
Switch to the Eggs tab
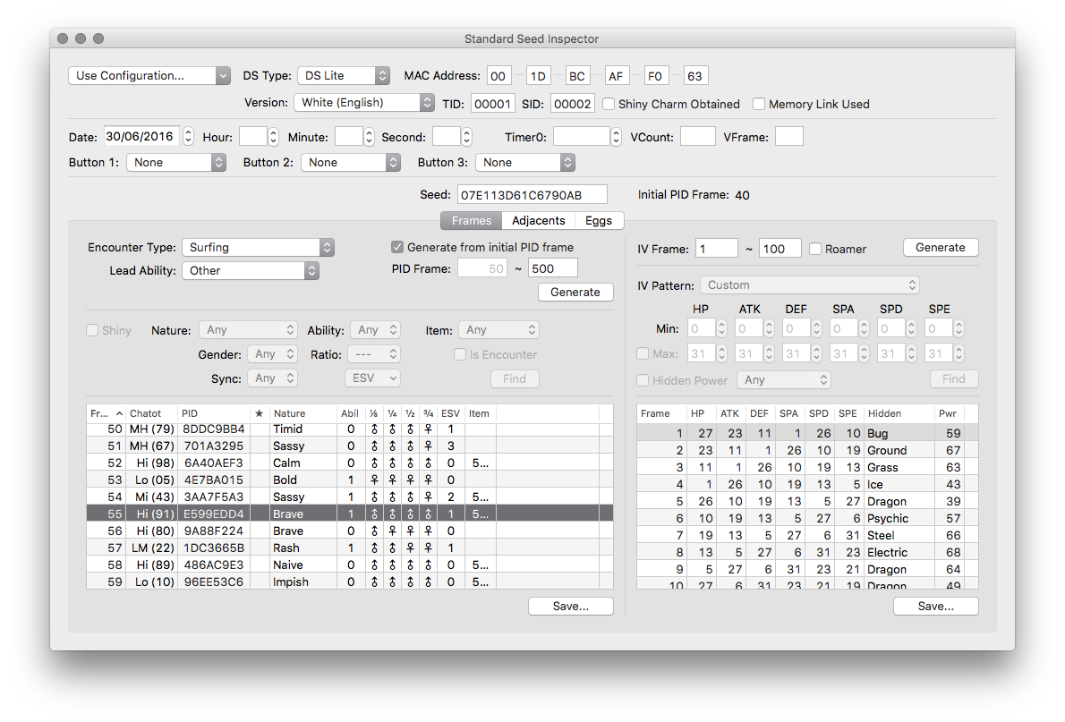click(599, 221)
